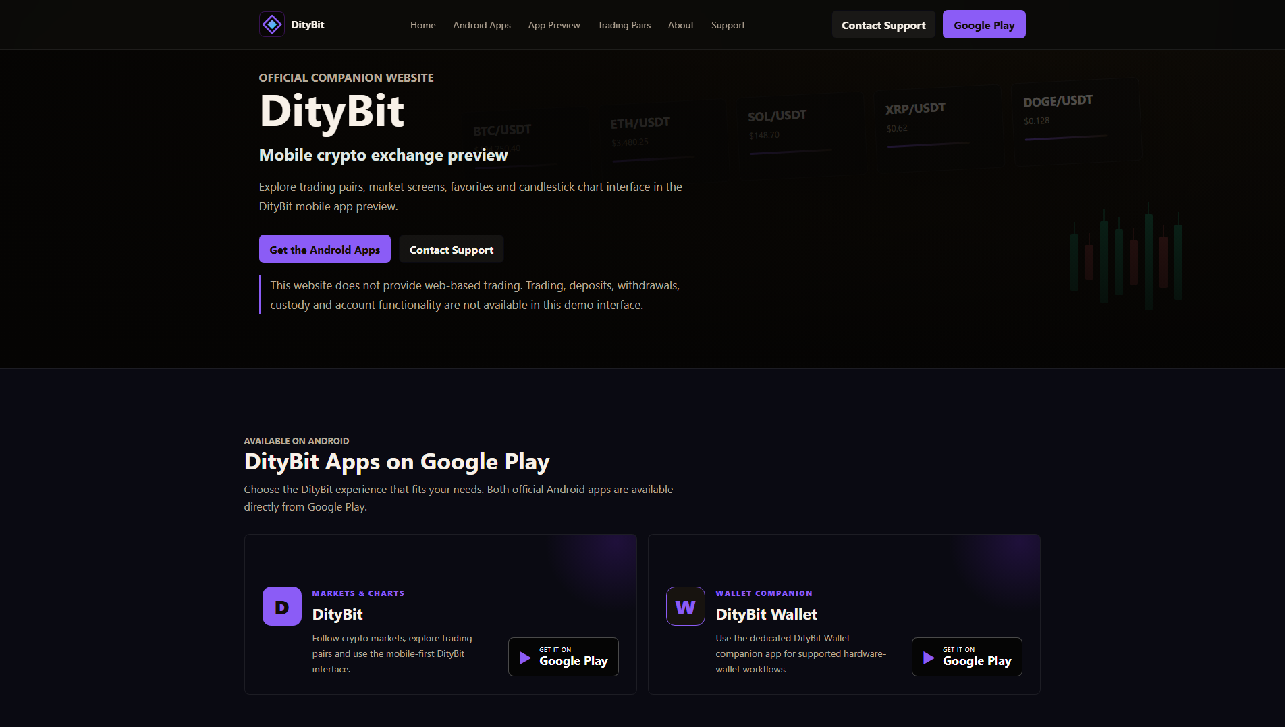Image resolution: width=1285 pixels, height=727 pixels.
Task: Click the XRP/USDT ticker card
Action: pos(939,128)
